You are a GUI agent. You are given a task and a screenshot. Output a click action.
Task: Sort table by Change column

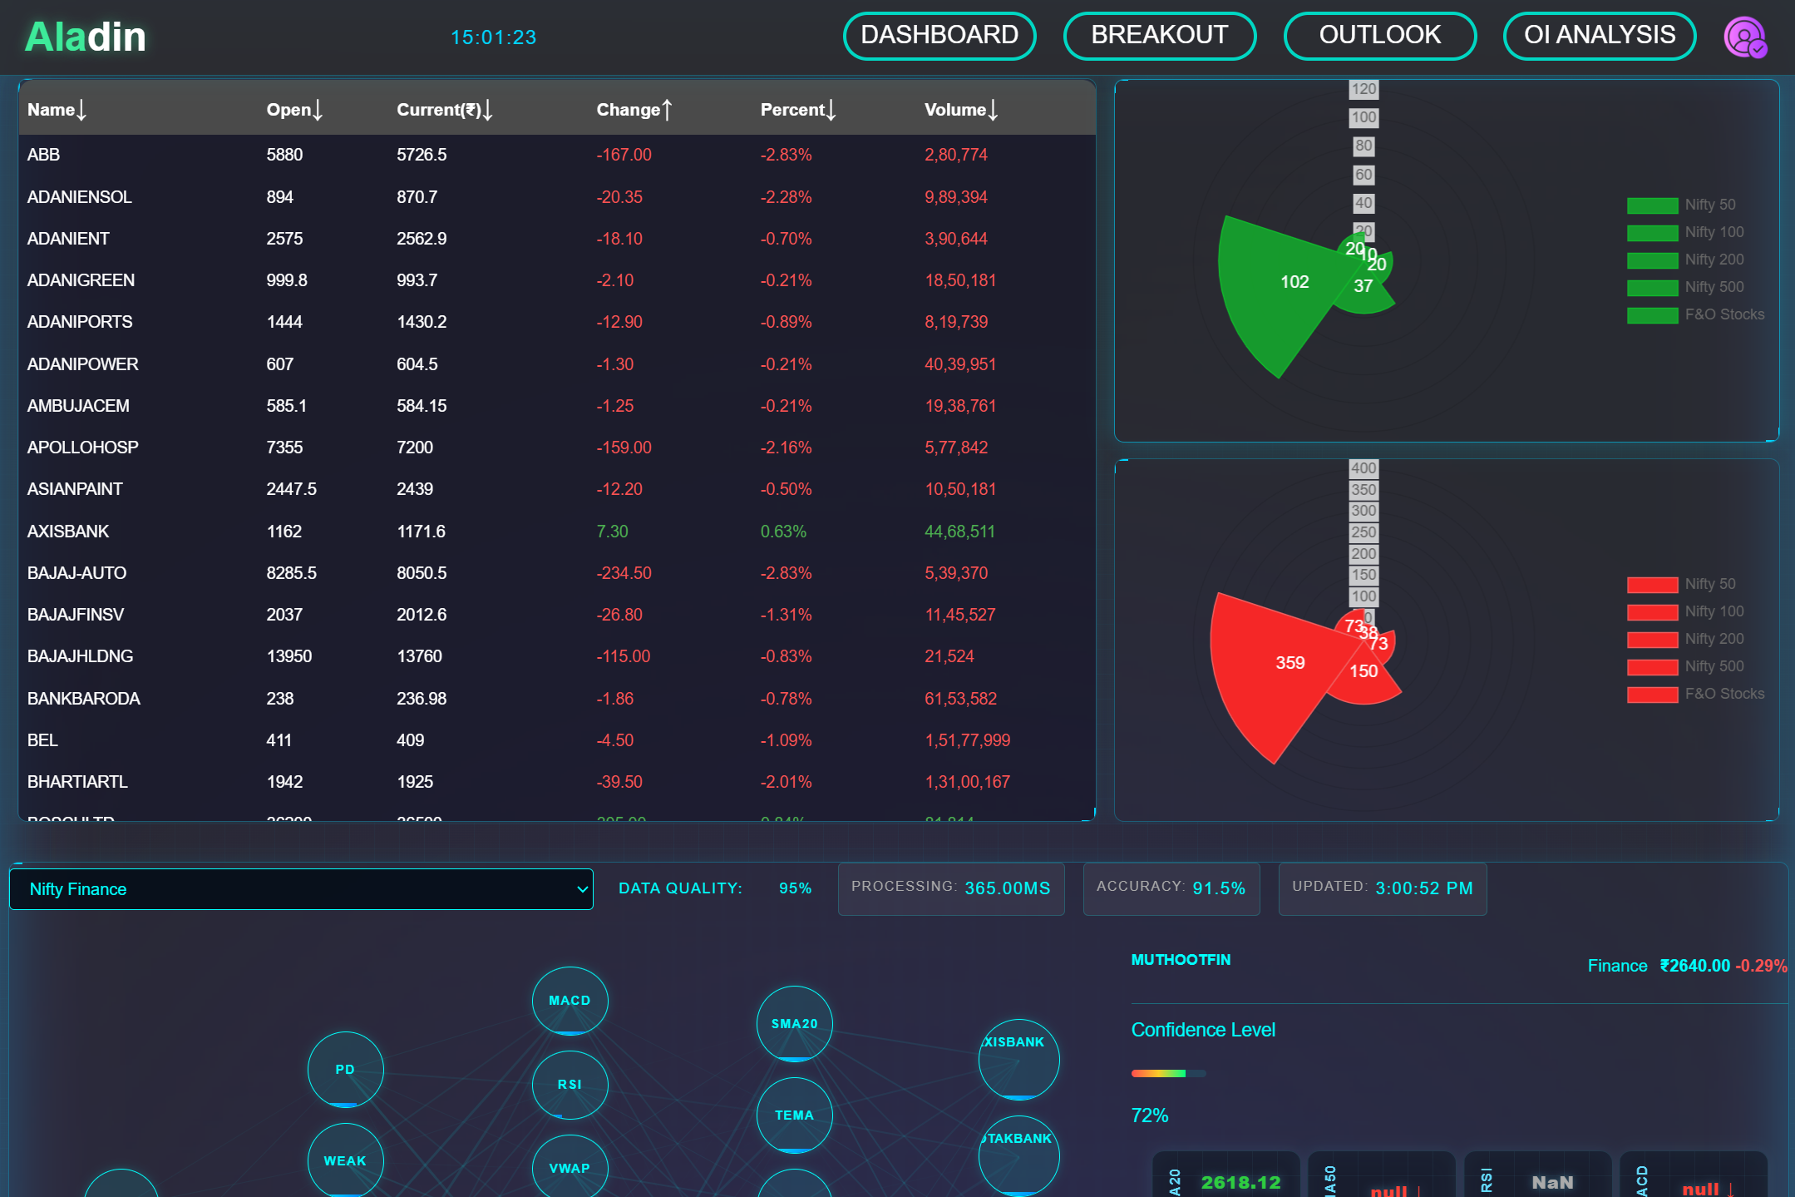click(x=634, y=110)
